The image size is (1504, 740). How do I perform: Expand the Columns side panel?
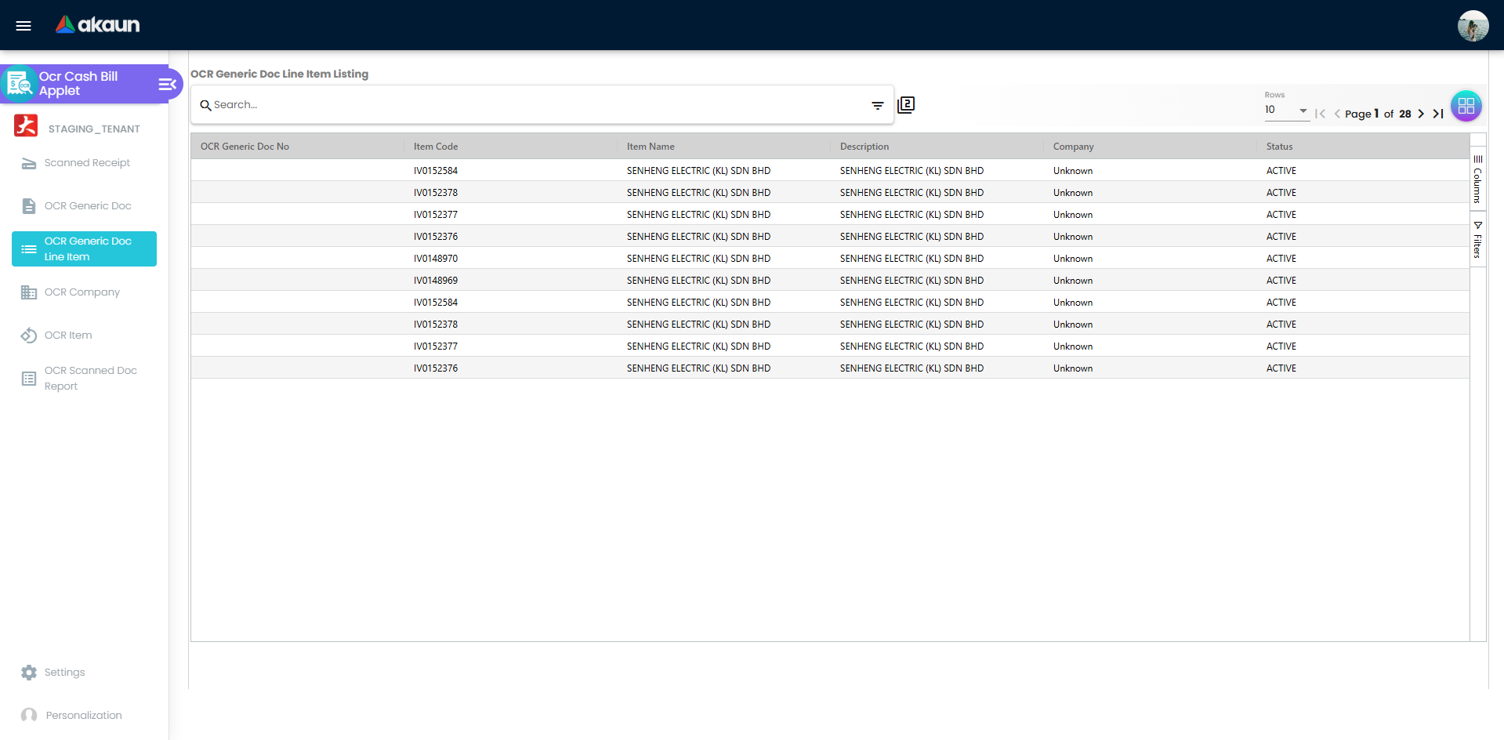coord(1477,180)
